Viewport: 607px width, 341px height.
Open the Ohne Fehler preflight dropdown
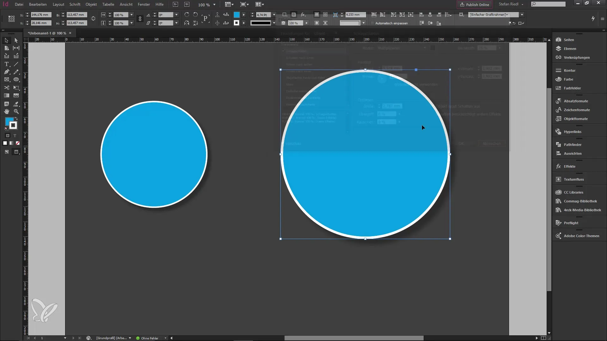click(x=165, y=338)
